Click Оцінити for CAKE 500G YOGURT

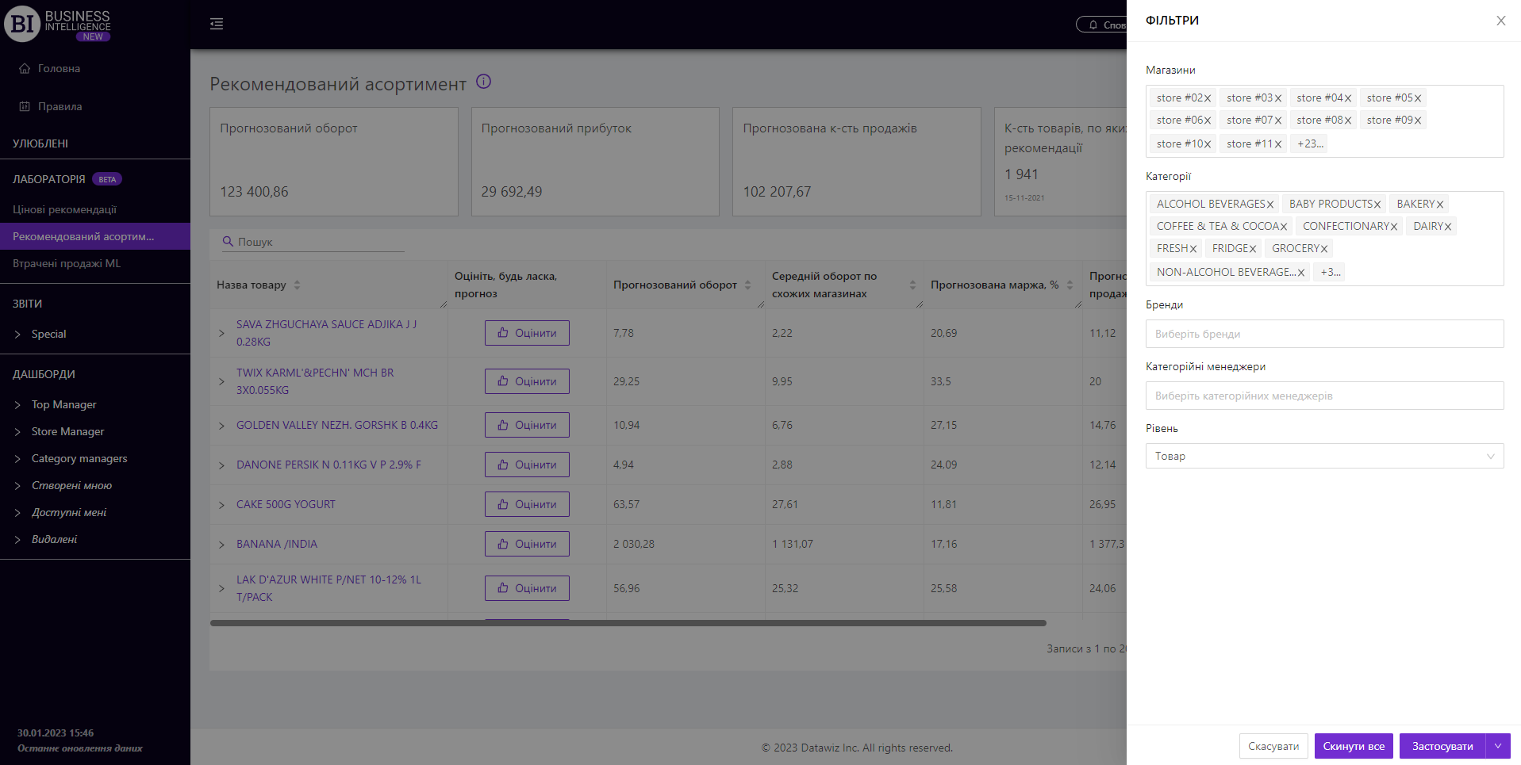pyautogui.click(x=527, y=504)
